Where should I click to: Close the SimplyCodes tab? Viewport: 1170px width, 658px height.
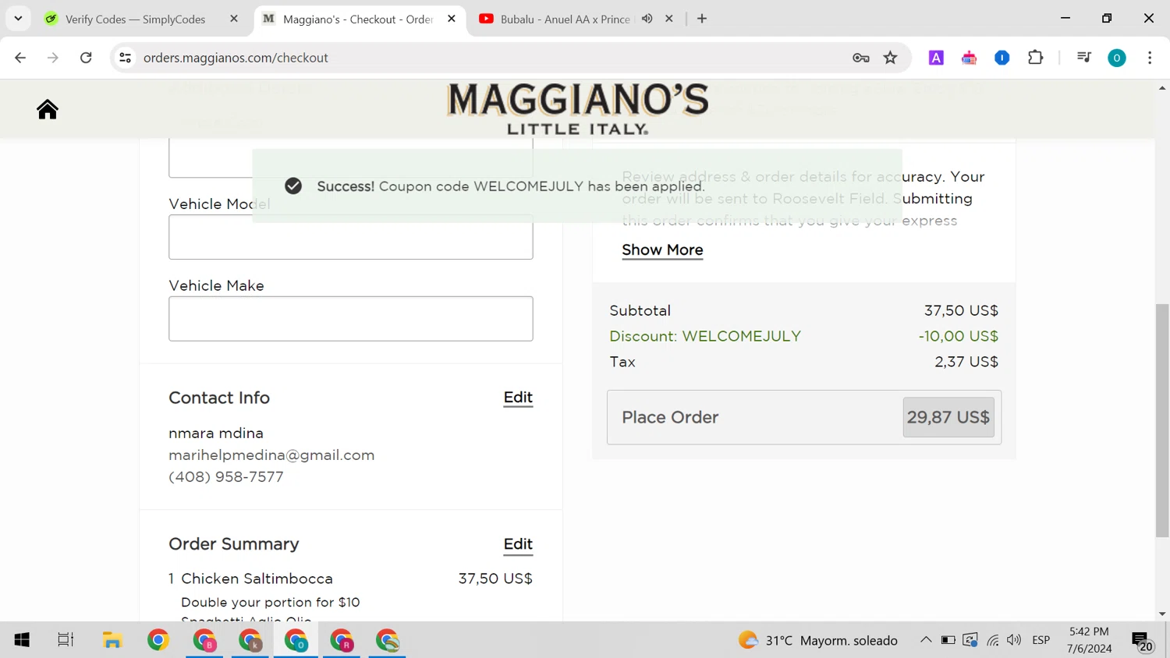pos(234,19)
